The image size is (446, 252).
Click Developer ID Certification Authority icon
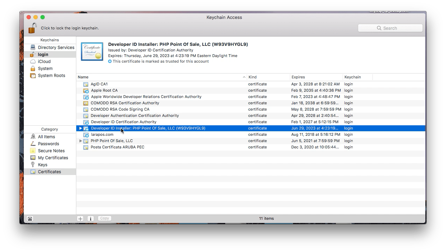tap(86, 122)
